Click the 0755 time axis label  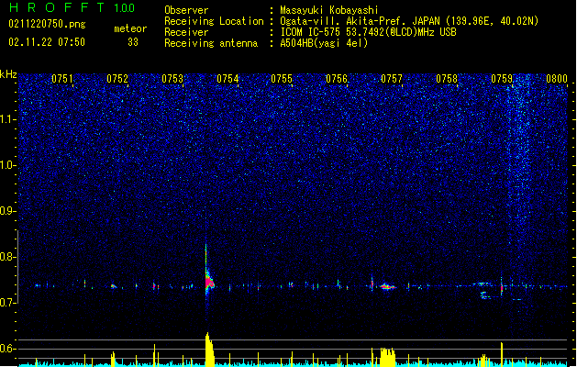282,79
